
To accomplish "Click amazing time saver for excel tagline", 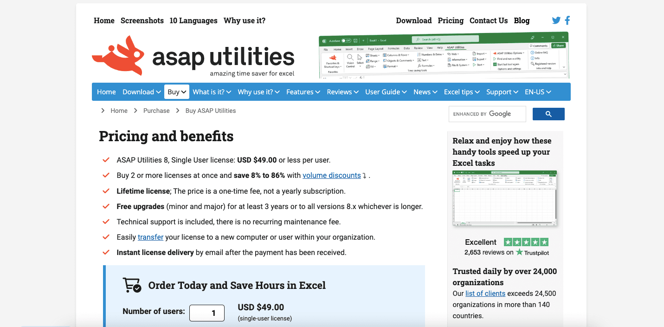I will [252, 73].
